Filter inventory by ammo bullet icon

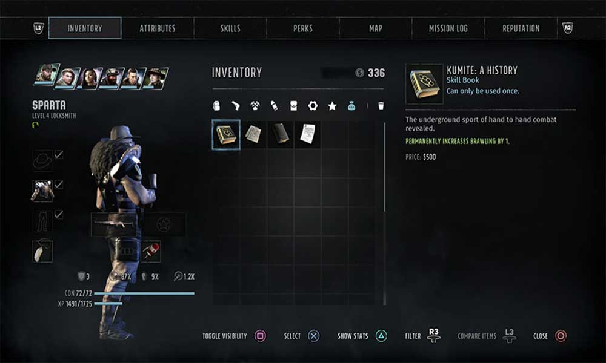(x=274, y=106)
